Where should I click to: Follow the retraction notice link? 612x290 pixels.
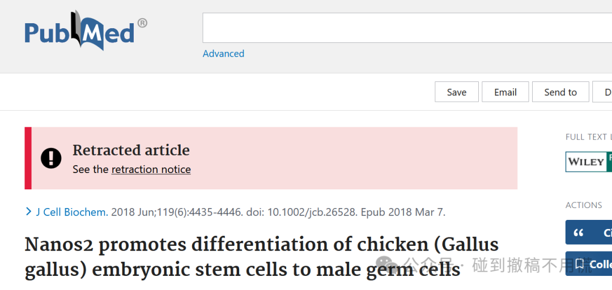point(151,170)
